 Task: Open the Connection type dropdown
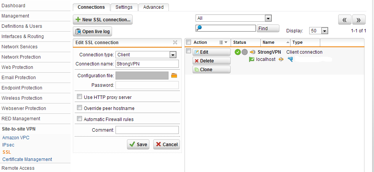(146, 55)
